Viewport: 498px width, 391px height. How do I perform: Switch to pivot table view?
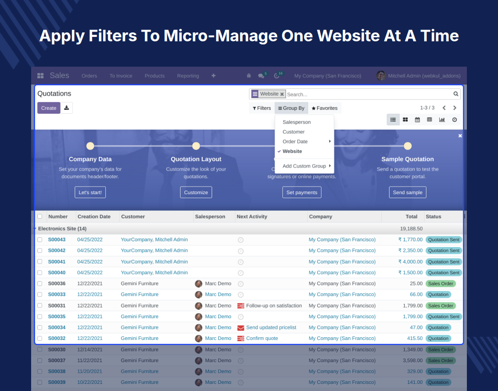pos(430,120)
